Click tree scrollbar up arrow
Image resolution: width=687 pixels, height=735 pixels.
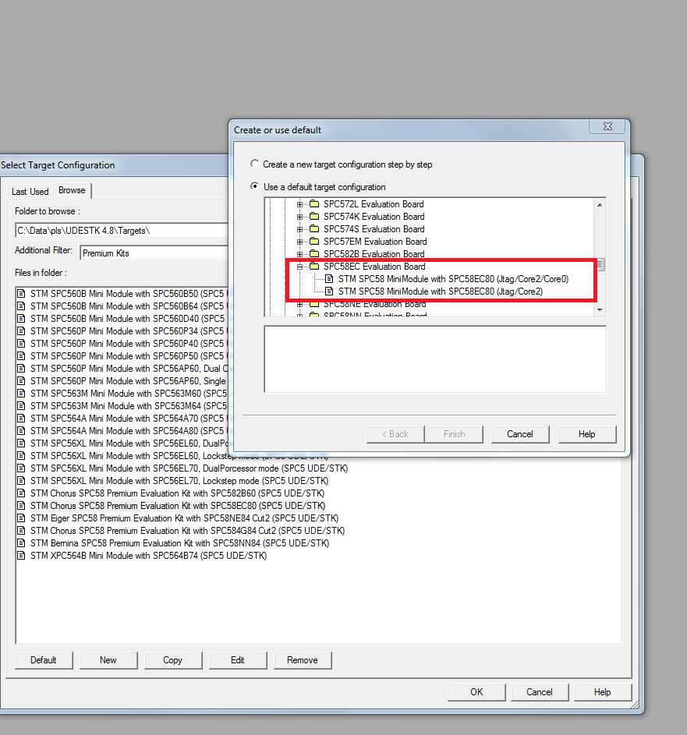(600, 205)
